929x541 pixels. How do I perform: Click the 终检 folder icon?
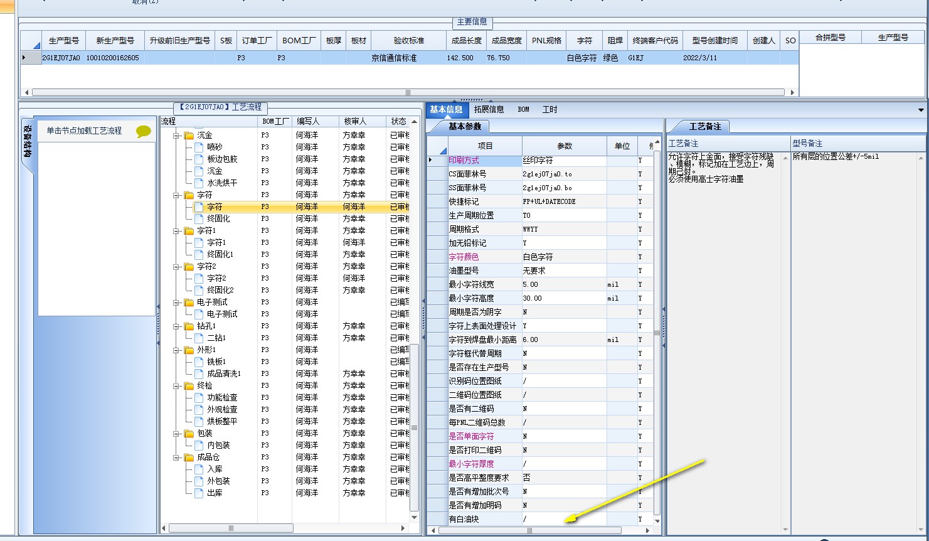tap(189, 385)
